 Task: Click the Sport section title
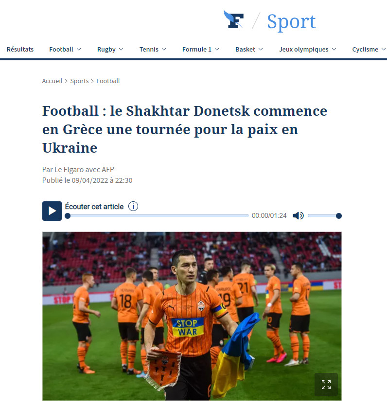[x=291, y=21]
